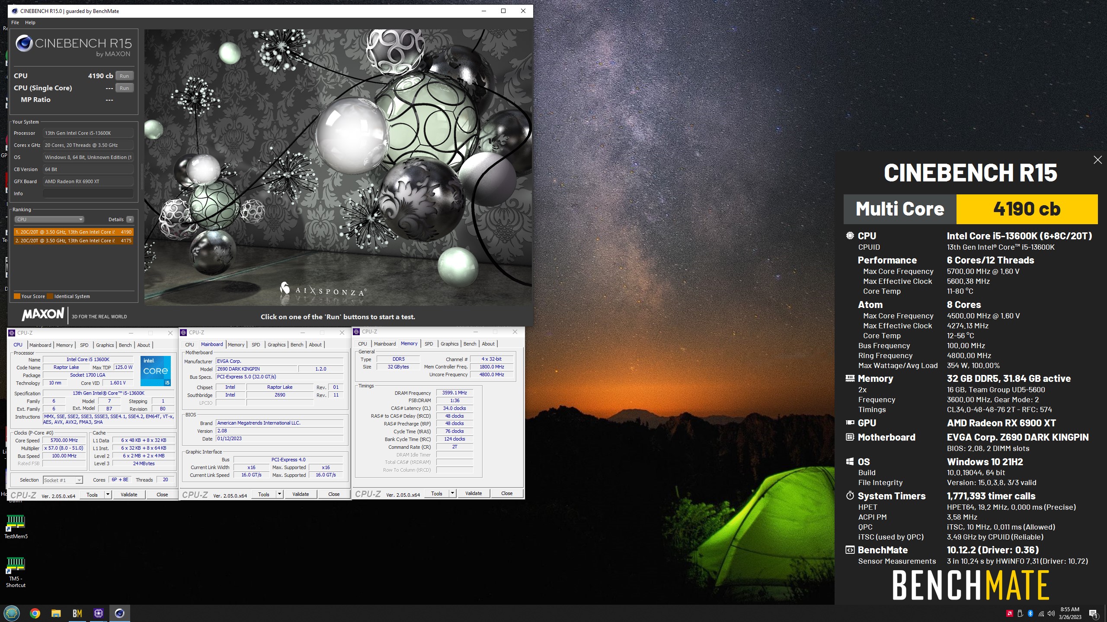Open the notification center icon

tap(1093, 613)
